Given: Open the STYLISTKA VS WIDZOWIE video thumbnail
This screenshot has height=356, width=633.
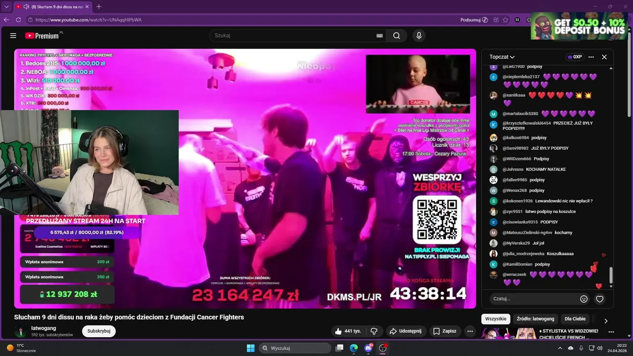Looking at the screenshot, I should (x=508, y=334).
